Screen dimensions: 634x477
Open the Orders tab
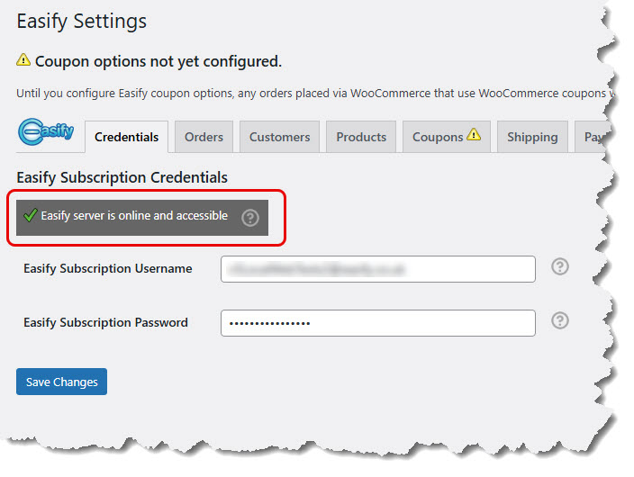tap(204, 137)
